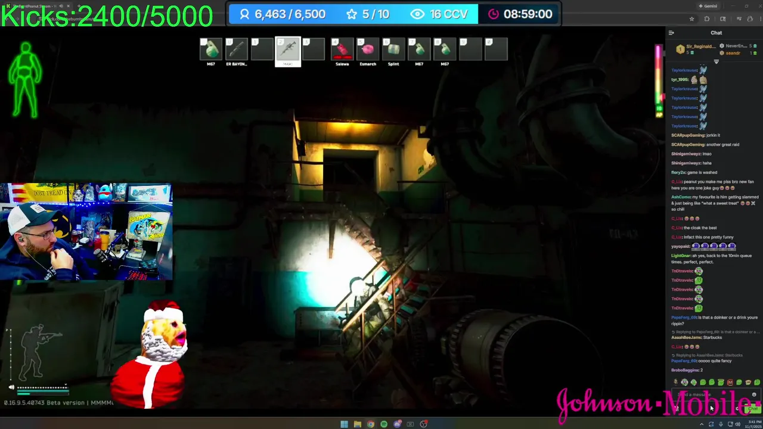763x429 pixels.
Task: Click the webcam overlay thumbnail
Action: coord(86,232)
